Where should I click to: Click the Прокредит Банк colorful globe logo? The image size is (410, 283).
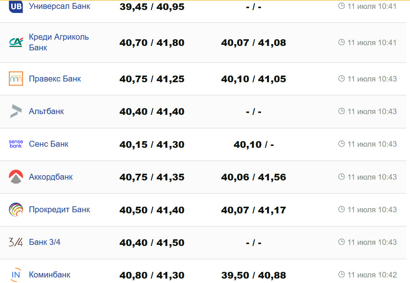[16, 209]
